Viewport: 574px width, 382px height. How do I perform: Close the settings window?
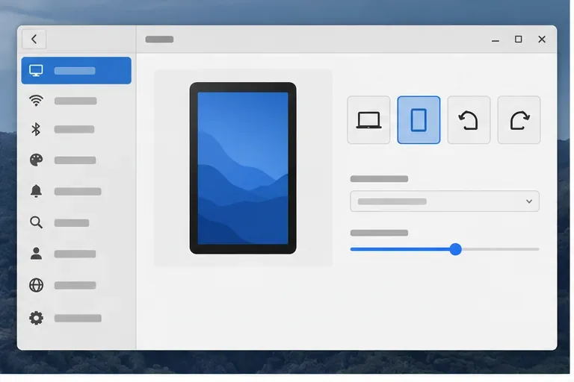tap(542, 39)
